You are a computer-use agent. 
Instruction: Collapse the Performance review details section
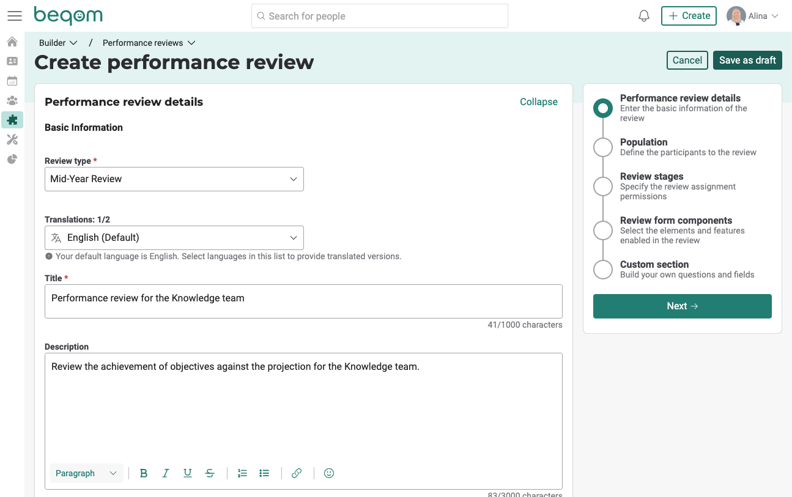click(538, 101)
